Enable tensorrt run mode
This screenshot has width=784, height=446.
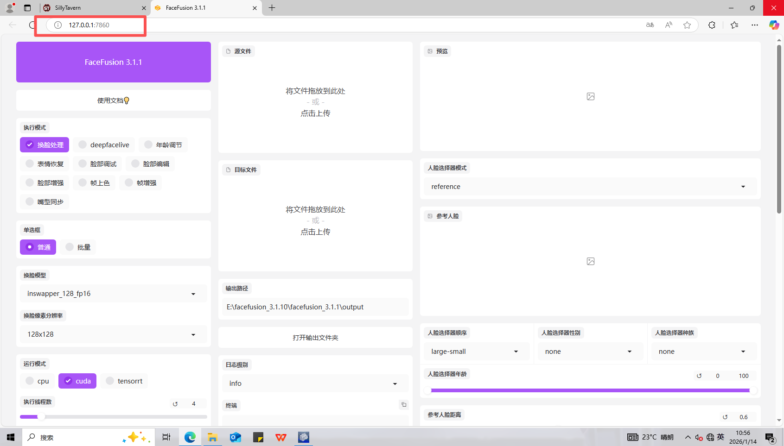pos(124,381)
